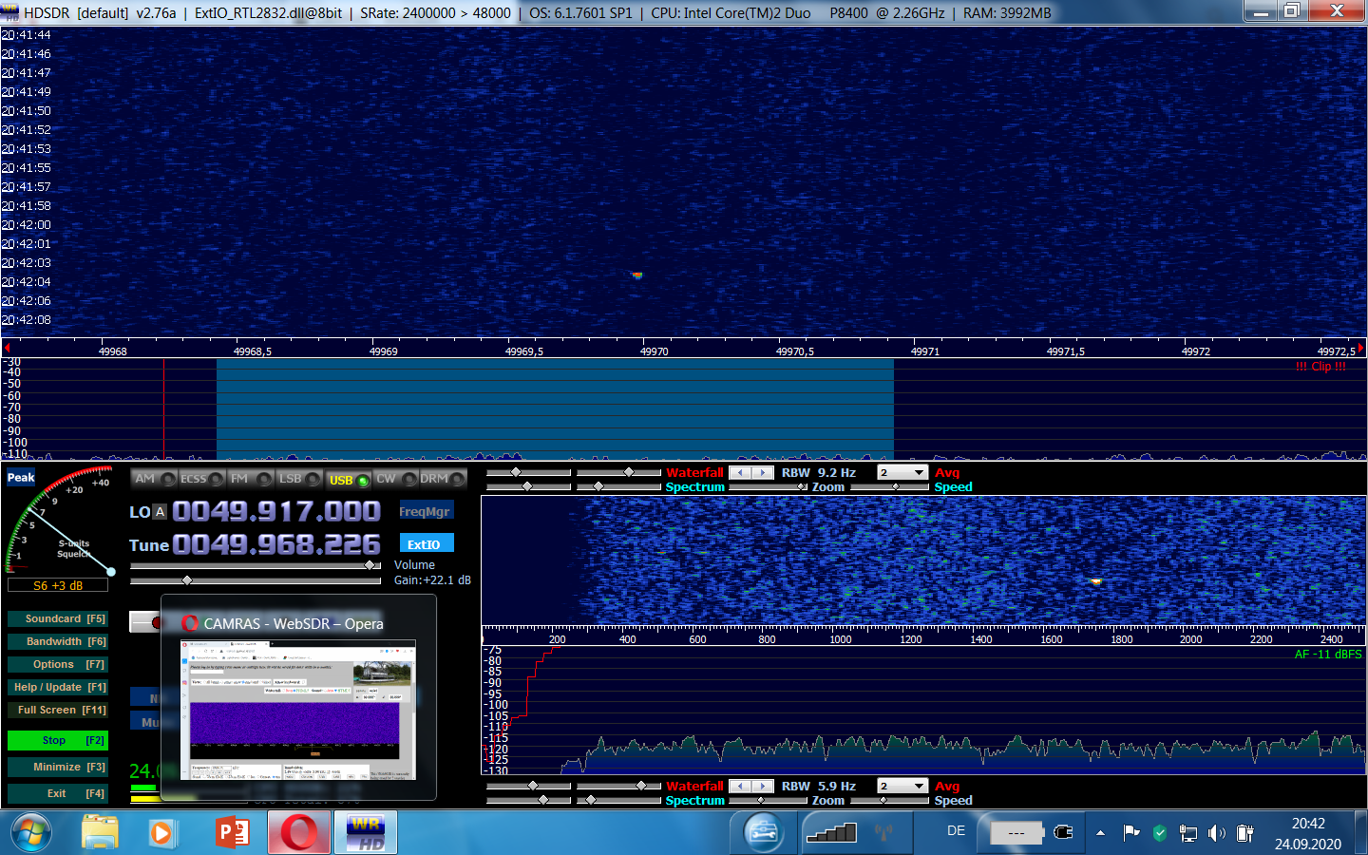Click the upper red Waterfall label
This screenshot has width=1368, height=855.
coord(694,473)
